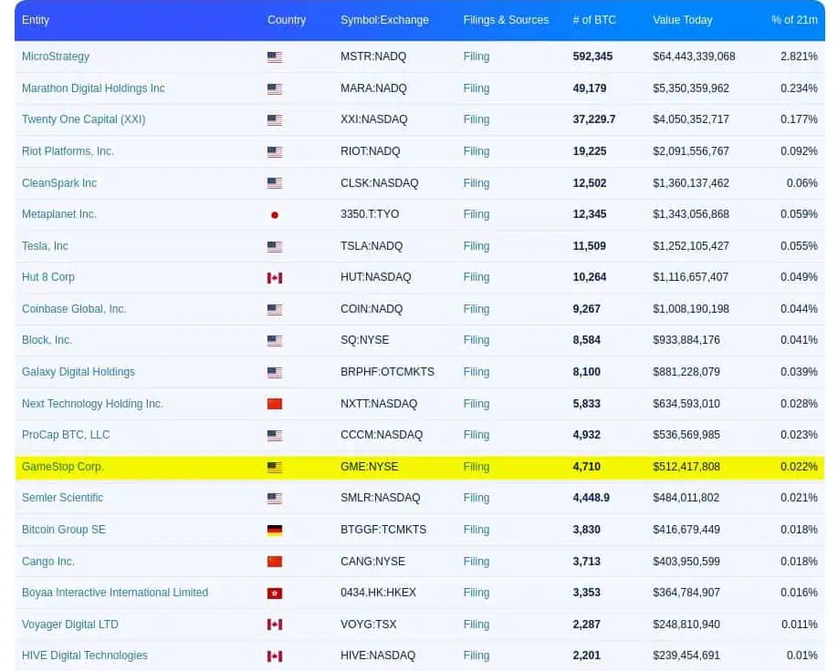Select the 0434.HK:HKEX symbol text
This screenshot has width=838, height=671.
point(379,593)
